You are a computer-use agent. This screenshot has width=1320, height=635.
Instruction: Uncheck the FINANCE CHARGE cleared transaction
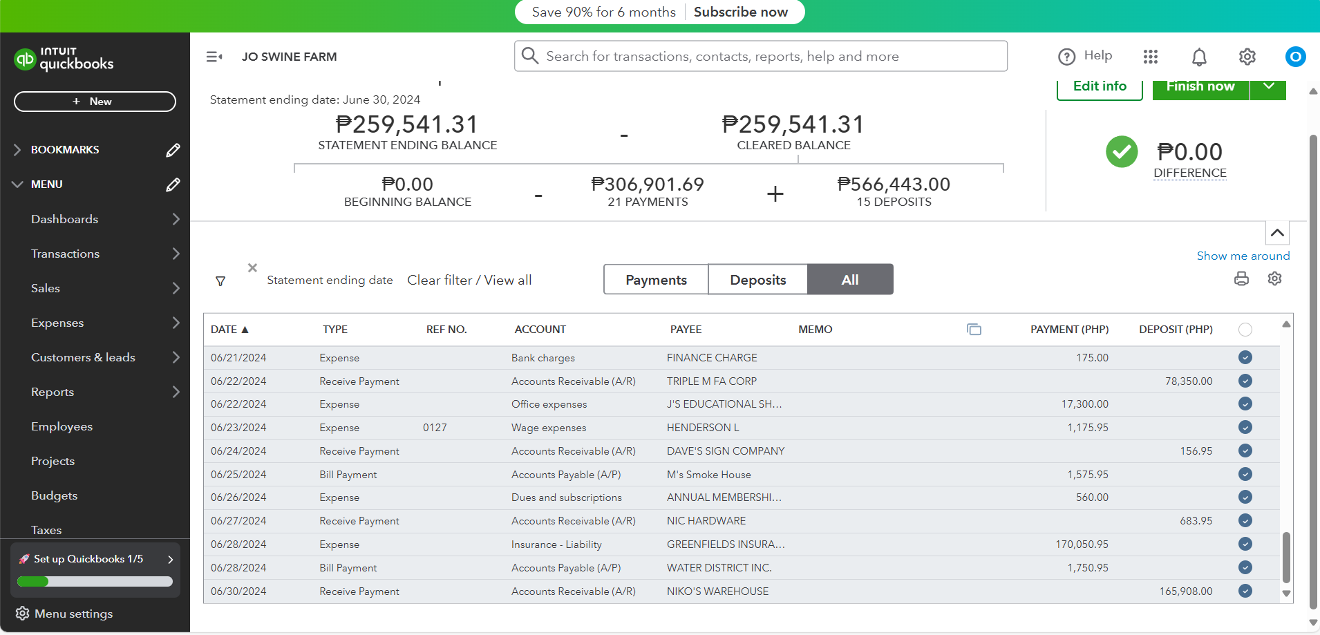coord(1245,357)
